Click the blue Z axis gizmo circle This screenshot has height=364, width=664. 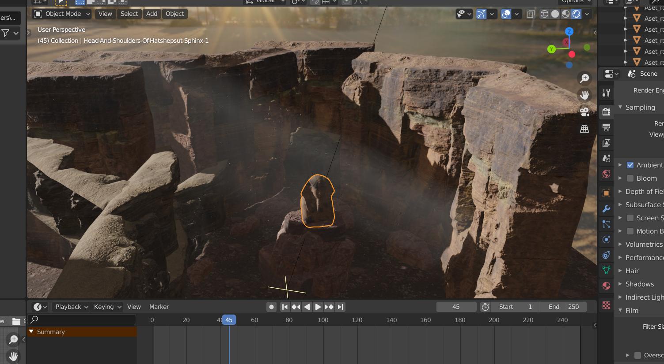[569, 31]
